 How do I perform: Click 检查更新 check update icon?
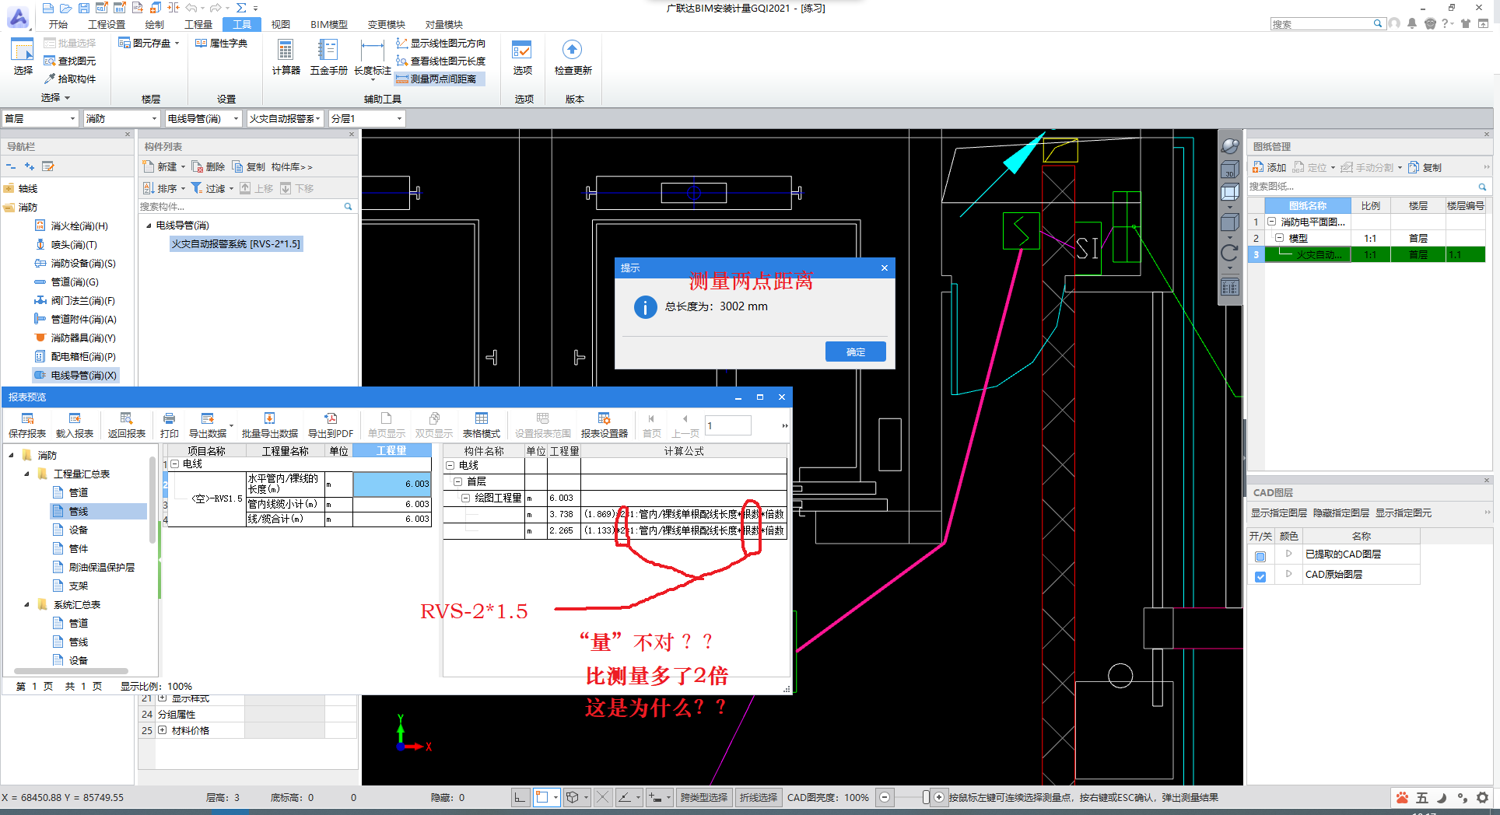pos(573,58)
